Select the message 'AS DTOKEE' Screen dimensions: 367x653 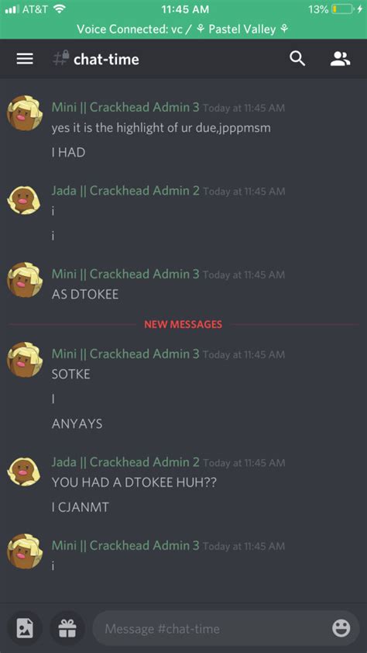(85, 295)
